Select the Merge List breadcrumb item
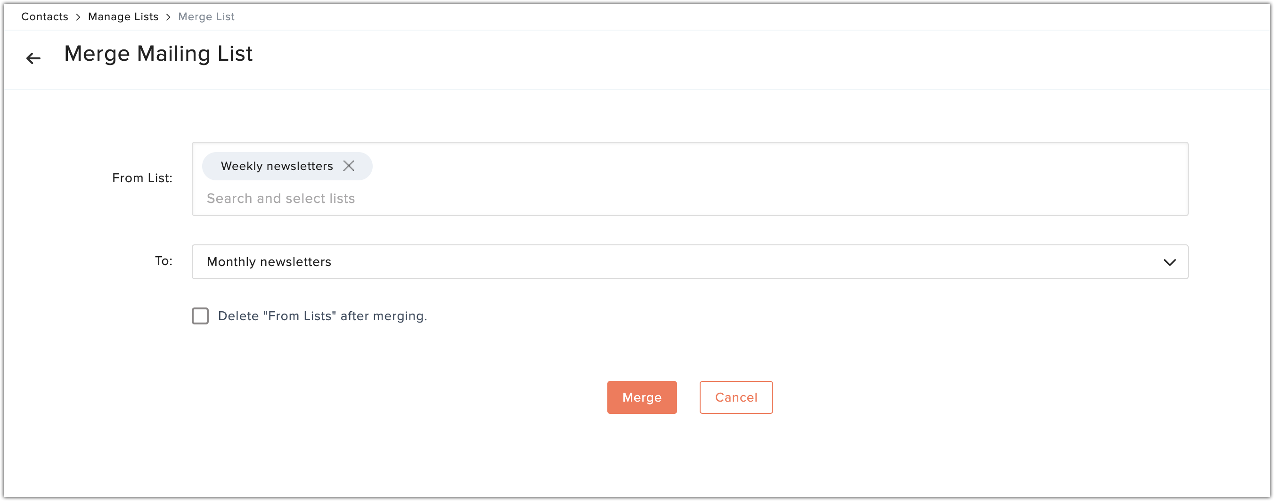This screenshot has height=501, width=1274. (206, 17)
